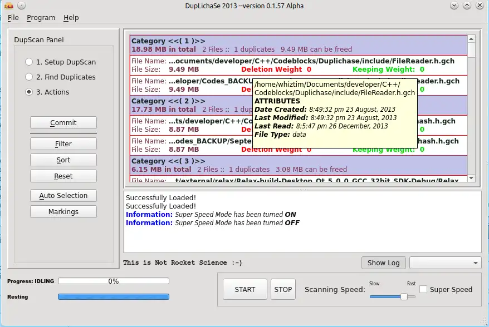This screenshot has width=489, height=327.
Task: Click the DupScan Panel heading
Action: click(39, 40)
